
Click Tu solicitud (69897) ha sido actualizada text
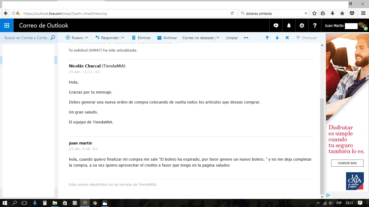click(103, 50)
